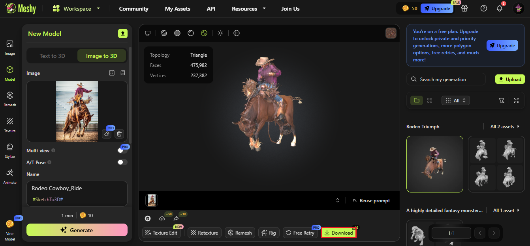This screenshot has width=530, height=246.
Task: Select the Rodeo Triumph model thumbnail
Action: coord(435,164)
